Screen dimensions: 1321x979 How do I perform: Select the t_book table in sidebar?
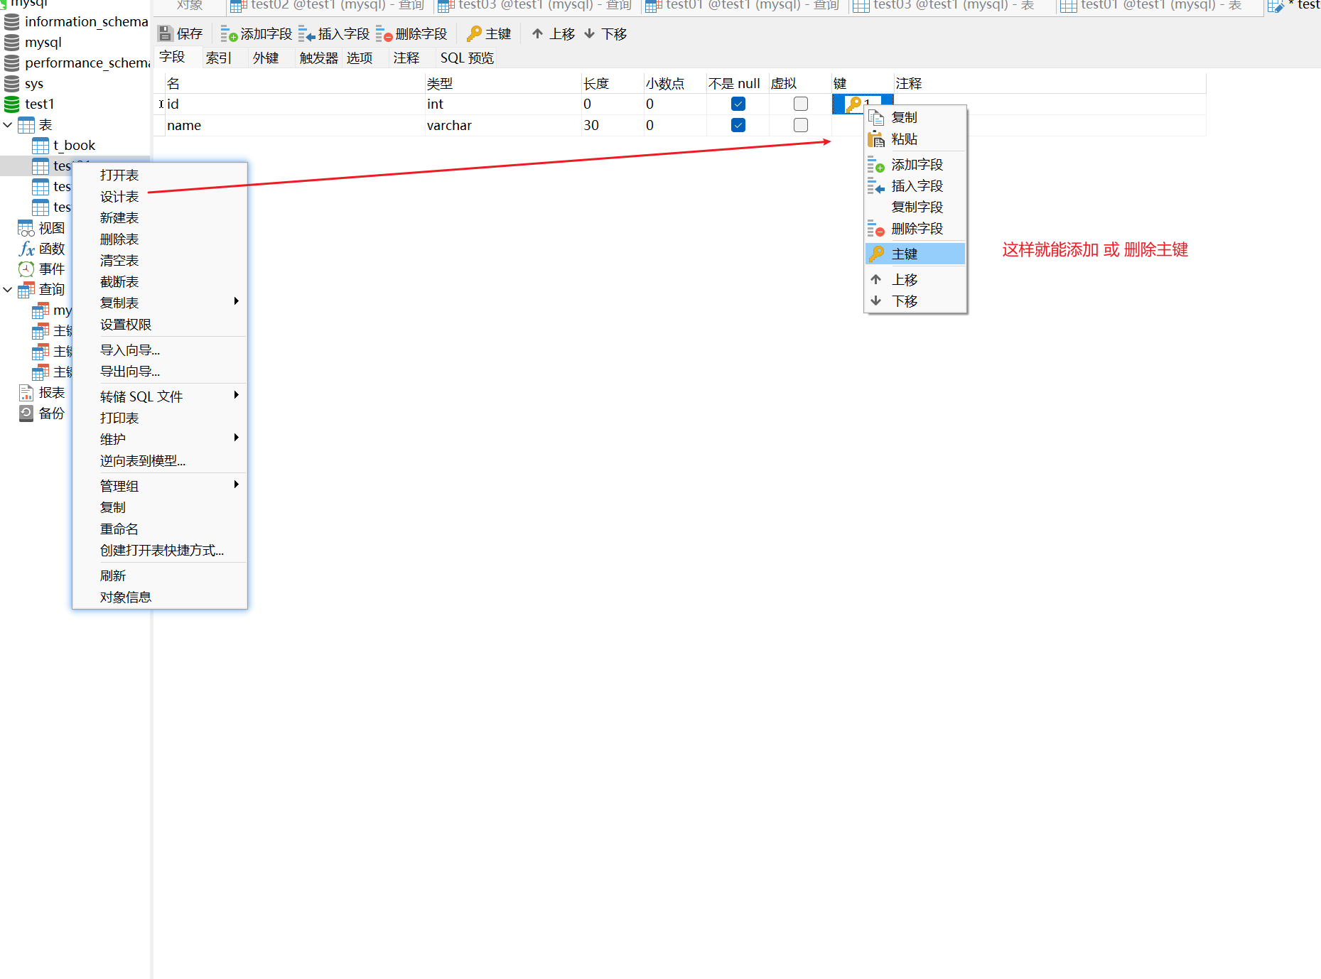(x=74, y=145)
